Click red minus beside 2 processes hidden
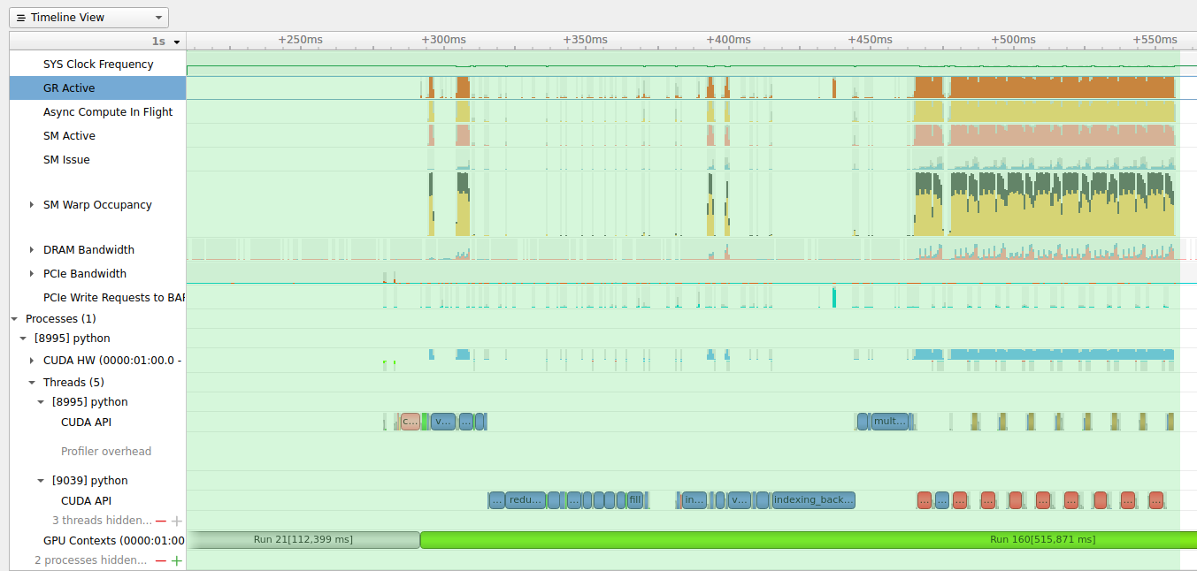The width and height of the screenshot is (1197, 571). tap(161, 560)
